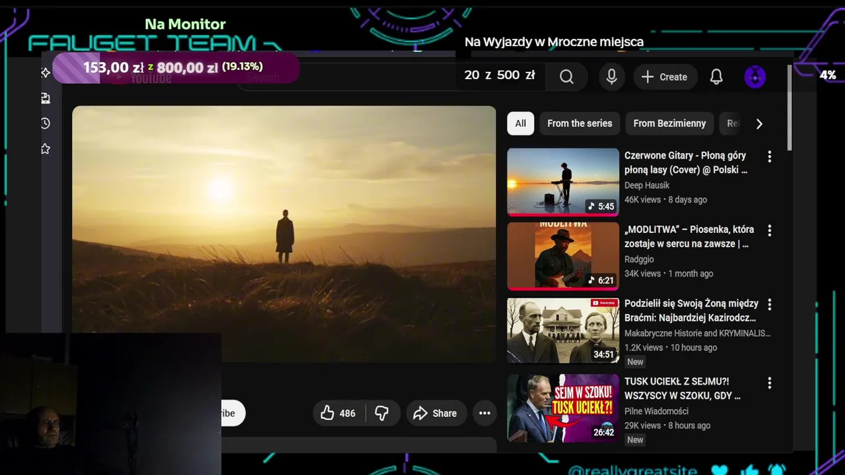
Task: Open options for TUSK UCIEKŁ video
Action: point(769,383)
